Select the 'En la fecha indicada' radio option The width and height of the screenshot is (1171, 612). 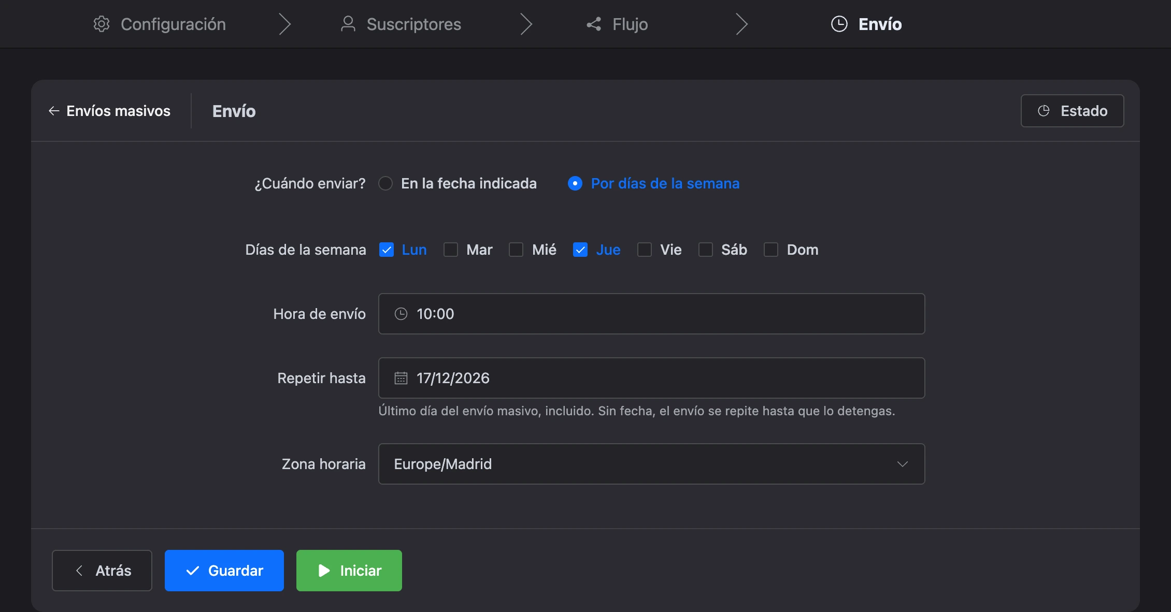[x=385, y=183]
